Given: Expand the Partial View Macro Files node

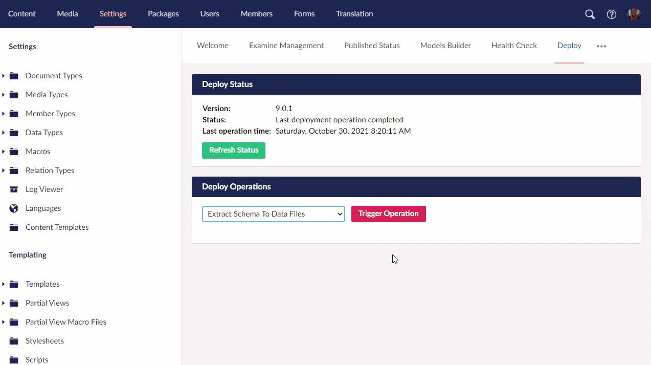Looking at the screenshot, I should [x=3, y=322].
